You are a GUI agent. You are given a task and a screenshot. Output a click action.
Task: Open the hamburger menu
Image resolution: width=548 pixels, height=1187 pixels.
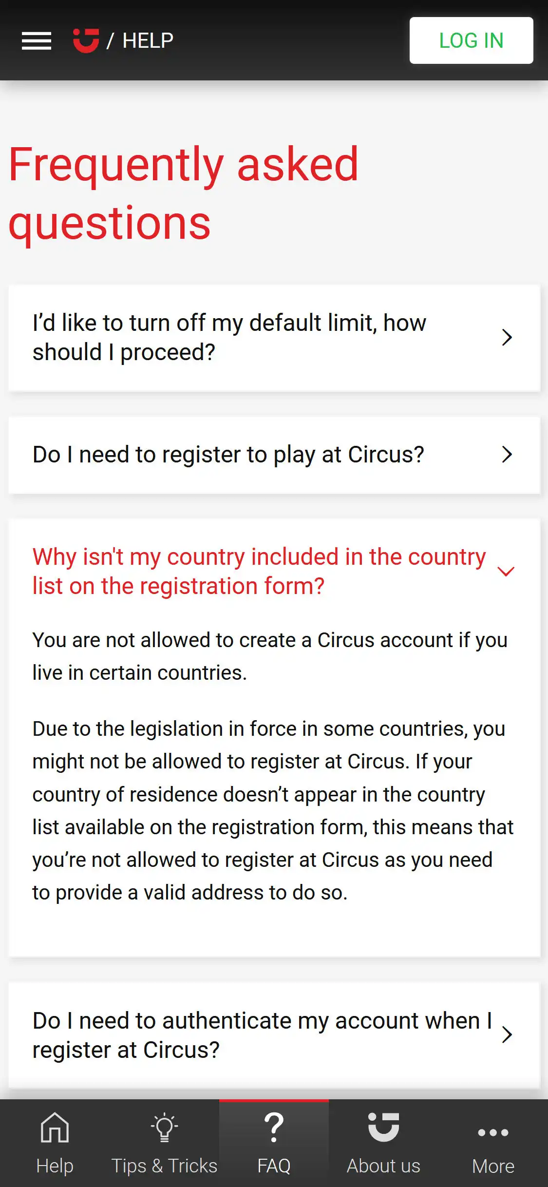click(37, 40)
